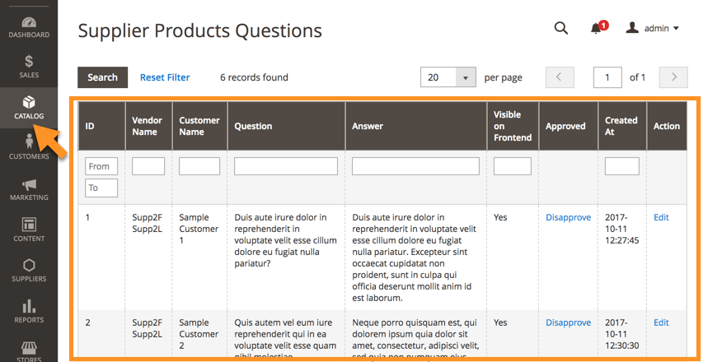Edit the question from Sample Customer 2
Image resolution: width=708 pixels, height=362 pixels.
[x=661, y=323]
